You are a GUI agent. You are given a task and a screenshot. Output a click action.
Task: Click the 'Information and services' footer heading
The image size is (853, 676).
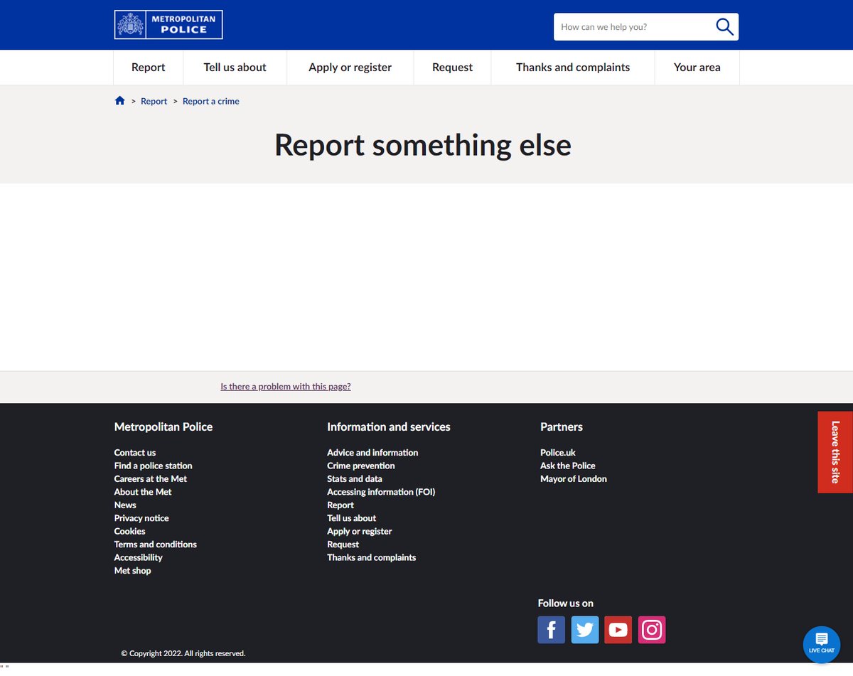pyautogui.click(x=389, y=427)
